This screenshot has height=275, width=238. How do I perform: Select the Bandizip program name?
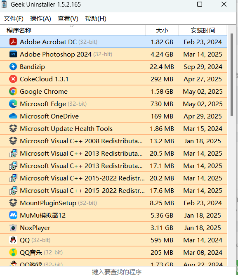point(32,66)
